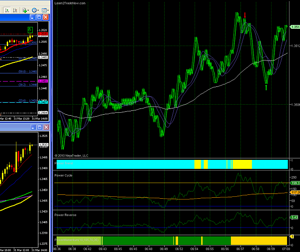
Task: Click the orange 117.29 value marker
Action: [295, 192]
